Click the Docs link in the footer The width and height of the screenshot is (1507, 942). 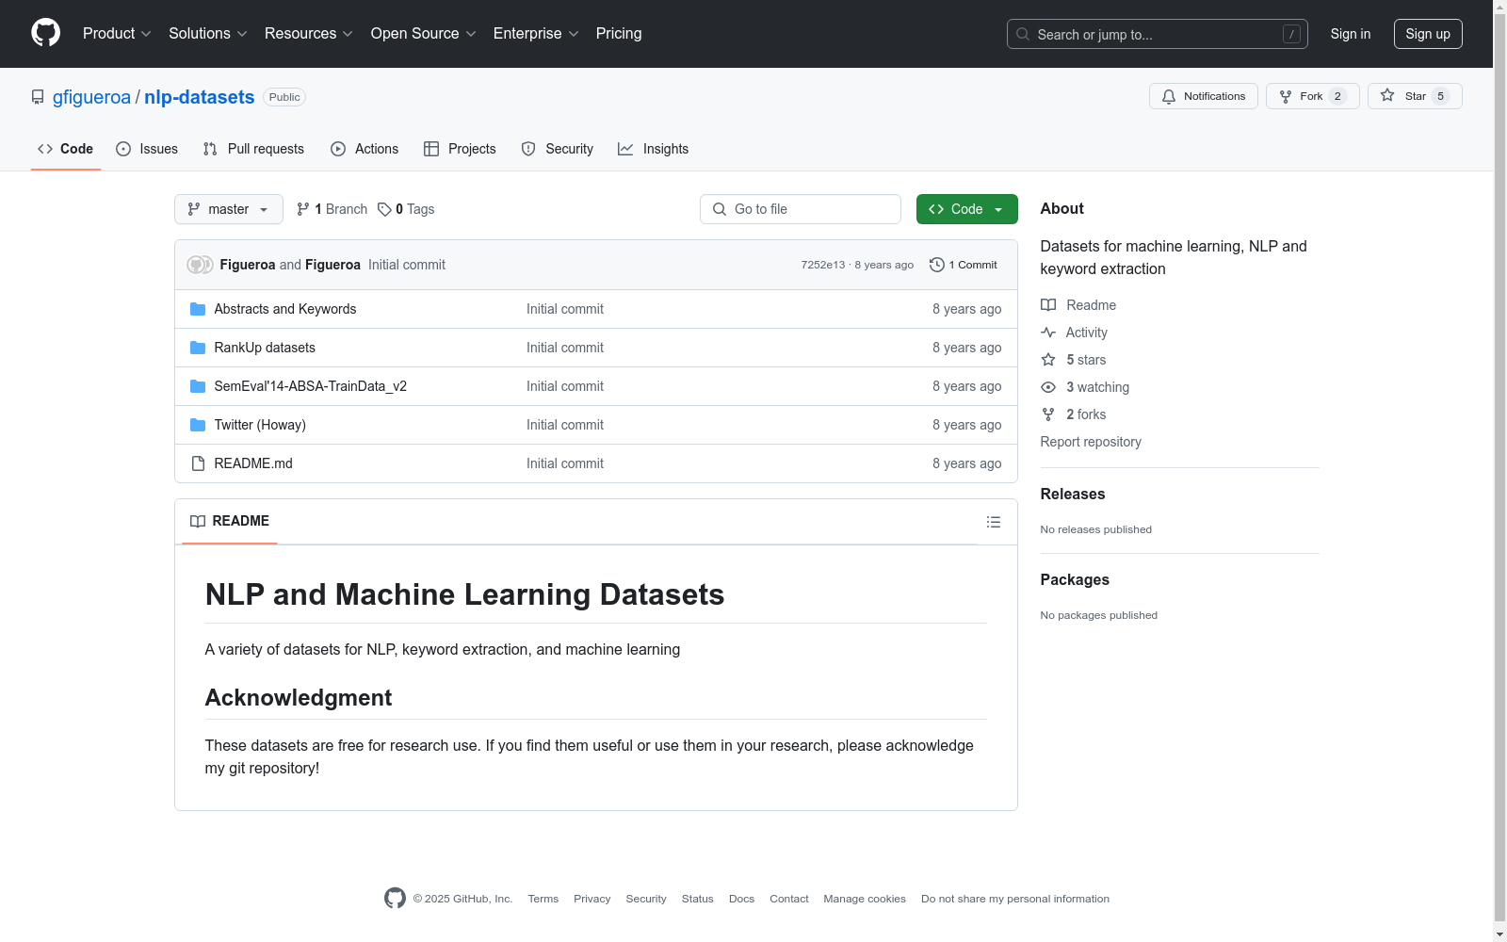741,899
